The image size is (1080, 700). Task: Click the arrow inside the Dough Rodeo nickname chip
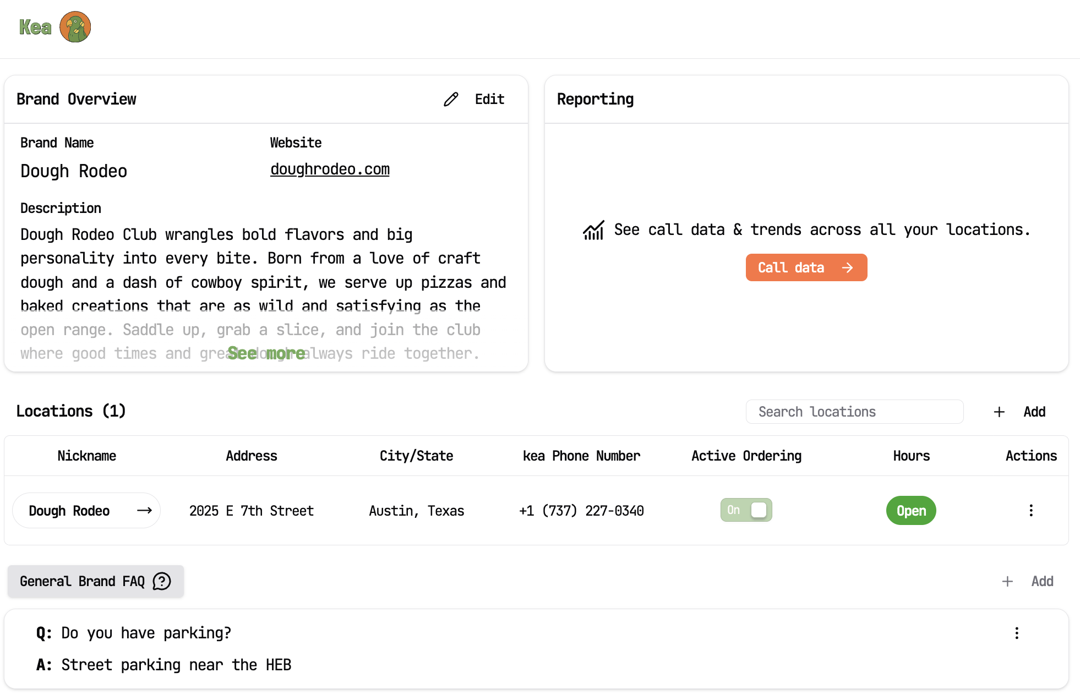tap(144, 511)
